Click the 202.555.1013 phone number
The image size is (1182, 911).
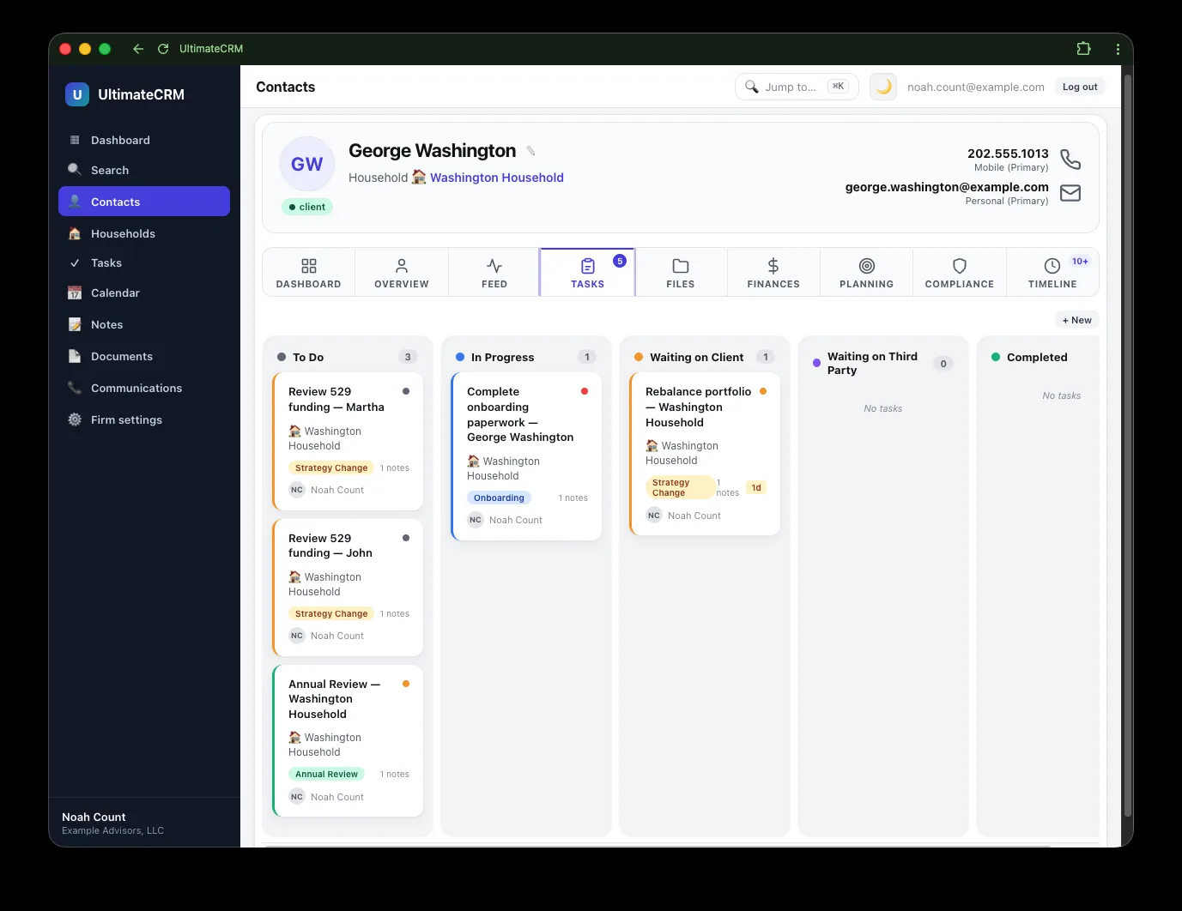point(1008,154)
